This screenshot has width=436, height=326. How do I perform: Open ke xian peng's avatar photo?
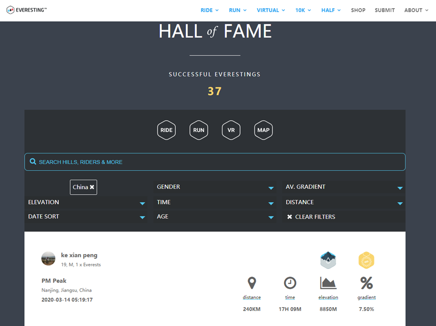click(48, 259)
